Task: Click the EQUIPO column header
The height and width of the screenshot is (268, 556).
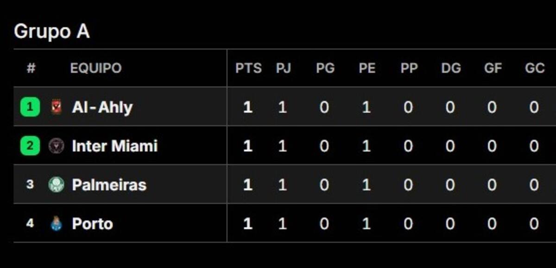Action: click(96, 69)
